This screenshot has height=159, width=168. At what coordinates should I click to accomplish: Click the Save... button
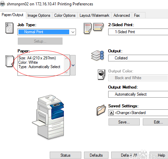coord(124,122)
